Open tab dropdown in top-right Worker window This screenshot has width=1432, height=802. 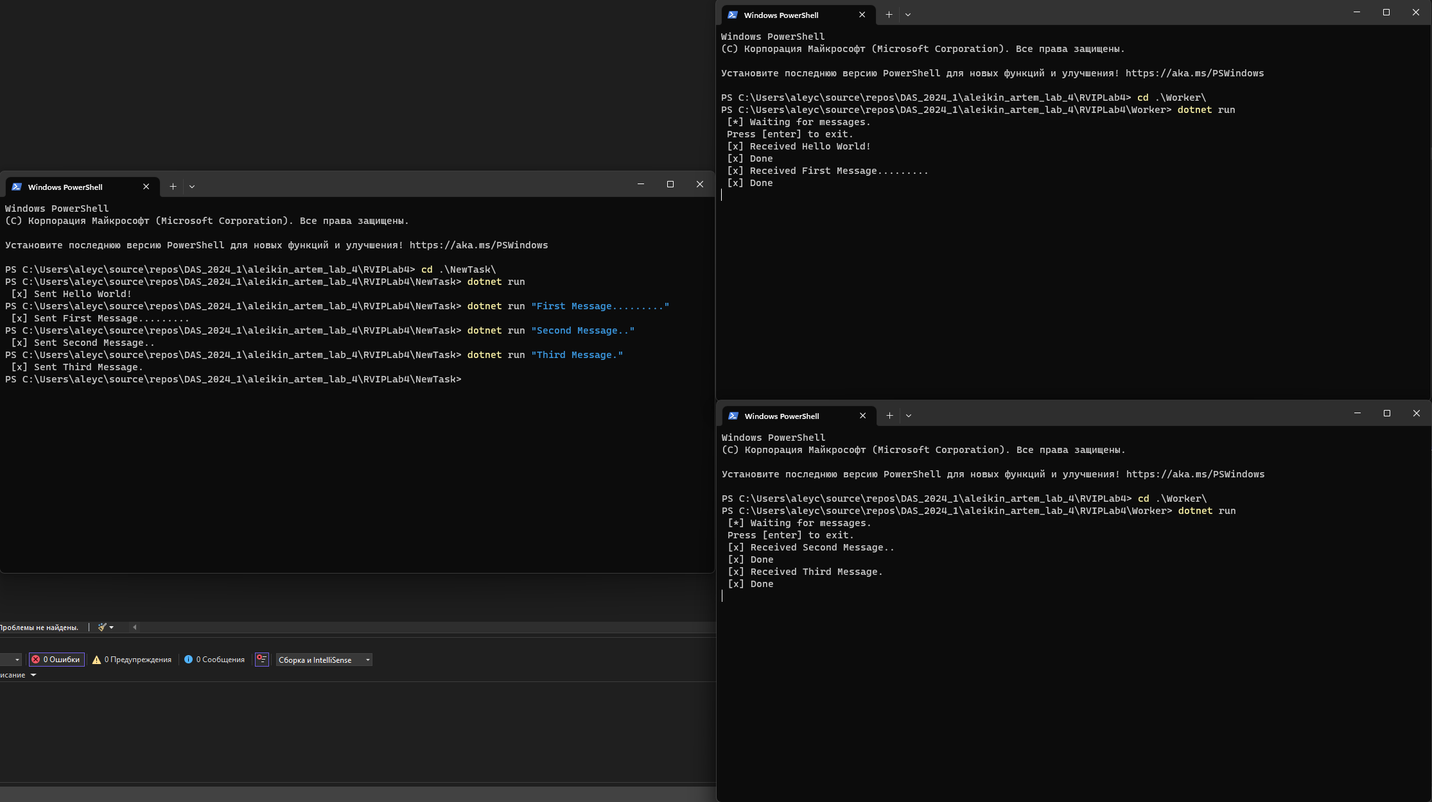coord(908,15)
